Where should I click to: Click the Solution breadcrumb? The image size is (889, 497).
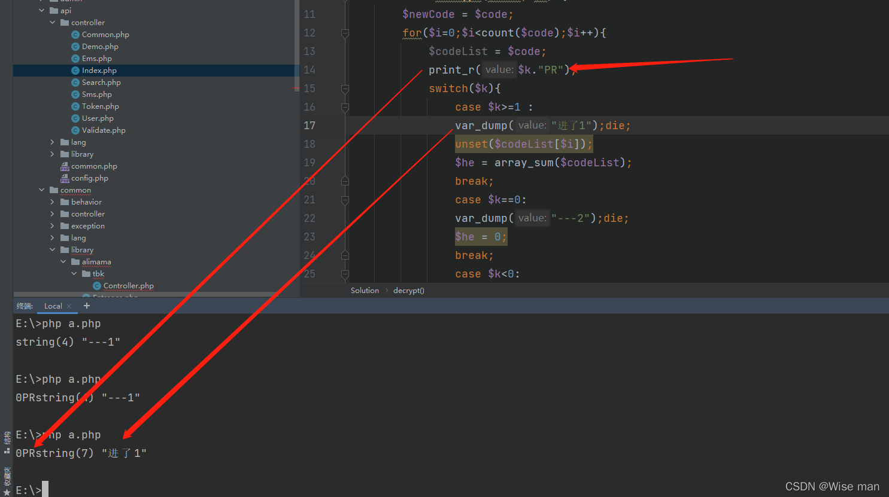pos(365,291)
